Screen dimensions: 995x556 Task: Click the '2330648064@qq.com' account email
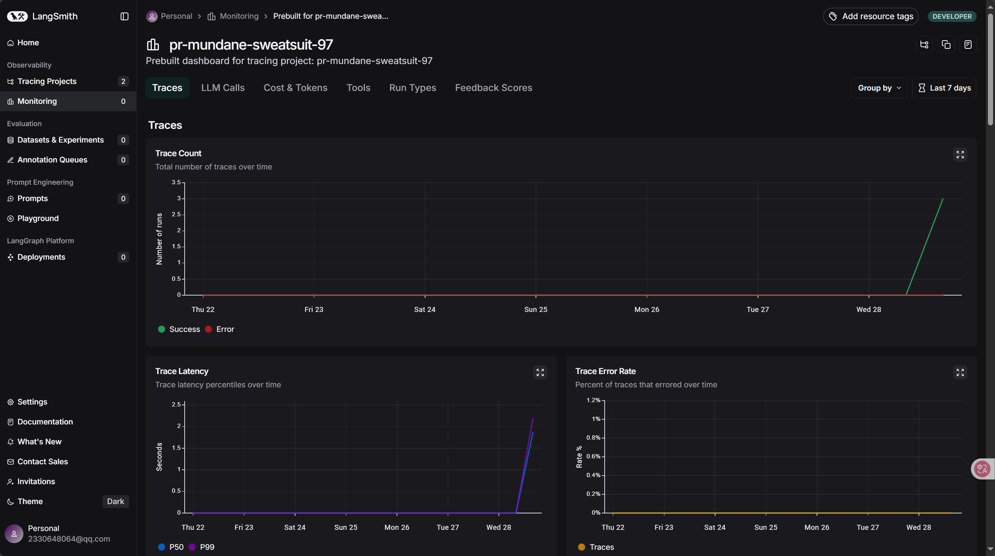[69, 539]
